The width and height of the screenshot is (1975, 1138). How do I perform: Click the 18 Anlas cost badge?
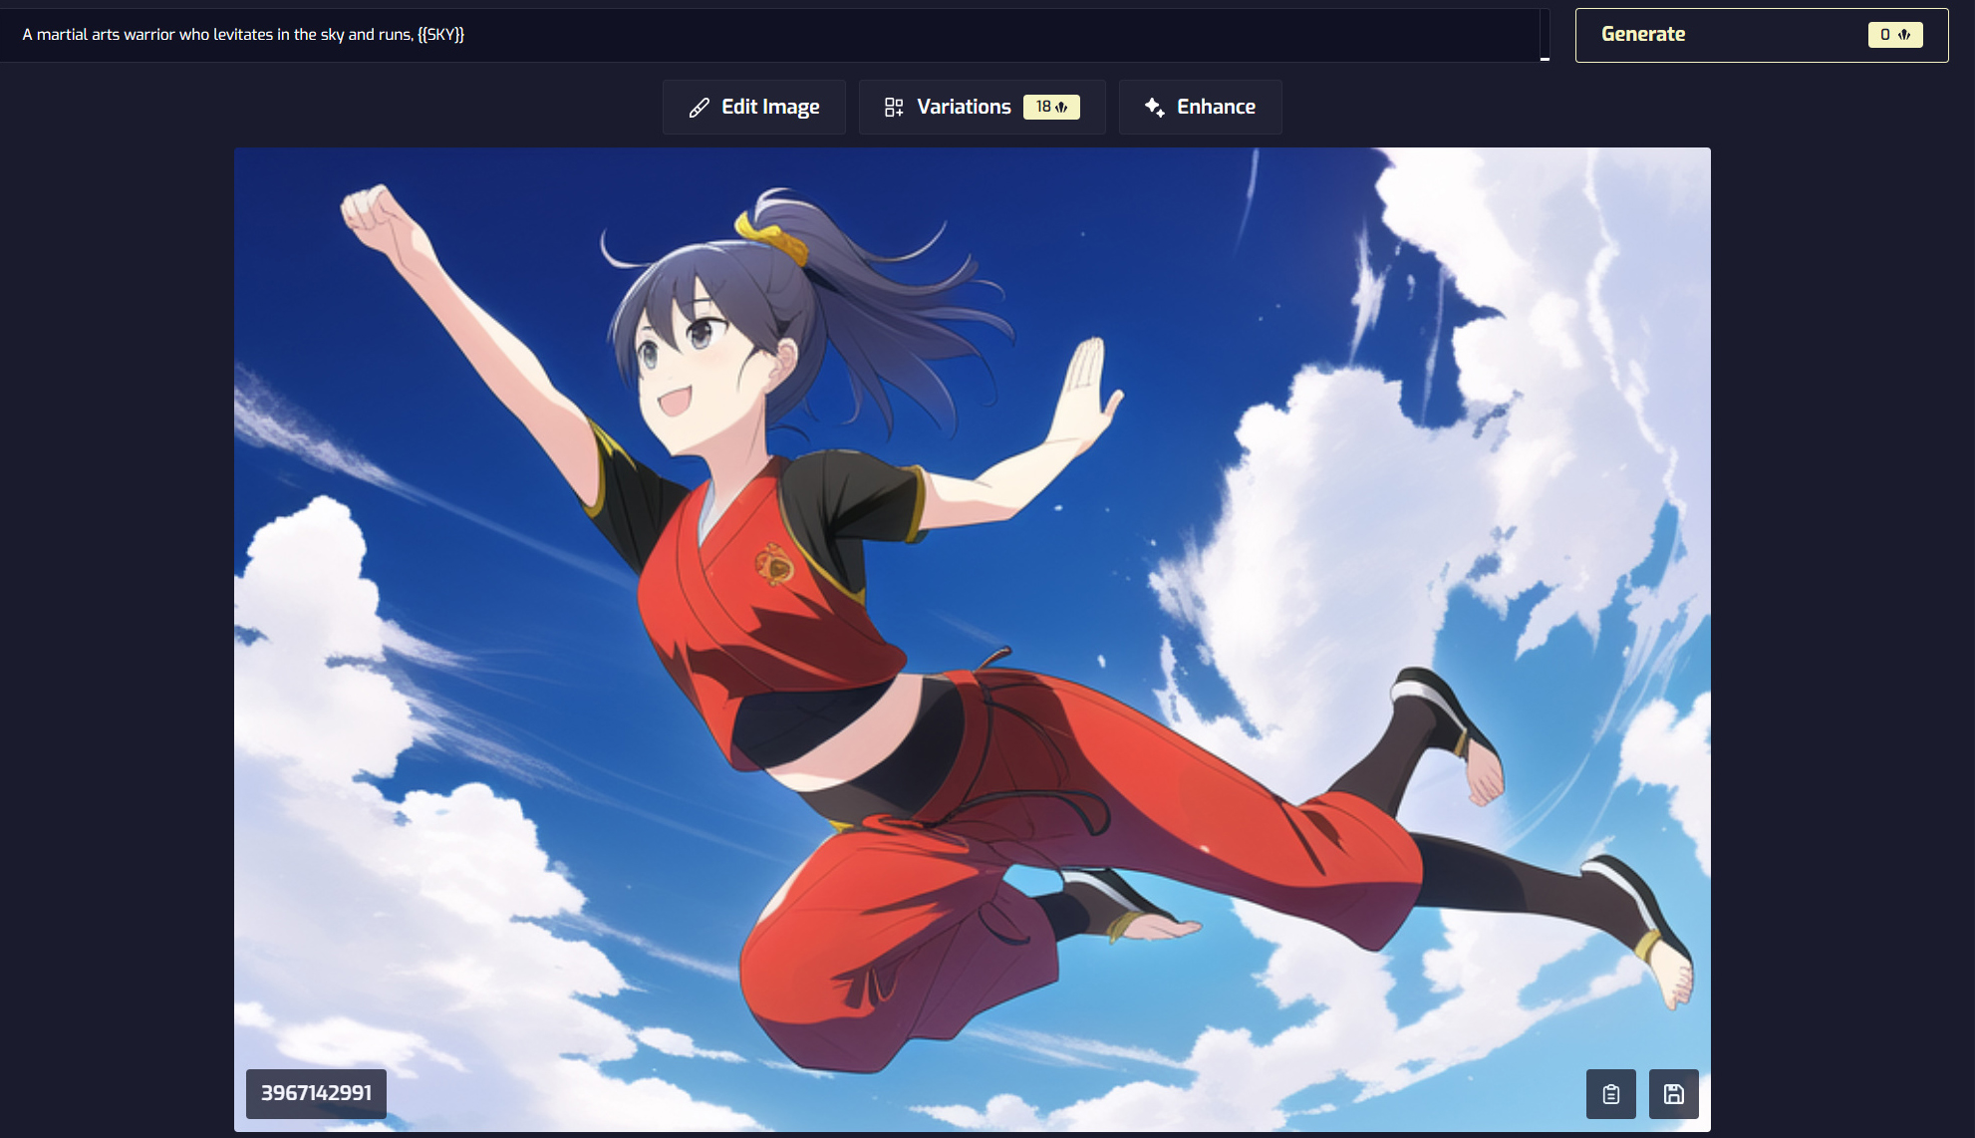click(1050, 108)
